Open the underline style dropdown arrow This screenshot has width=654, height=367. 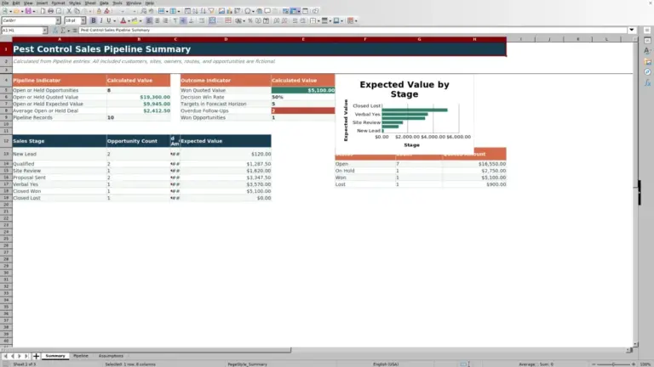(x=114, y=20)
